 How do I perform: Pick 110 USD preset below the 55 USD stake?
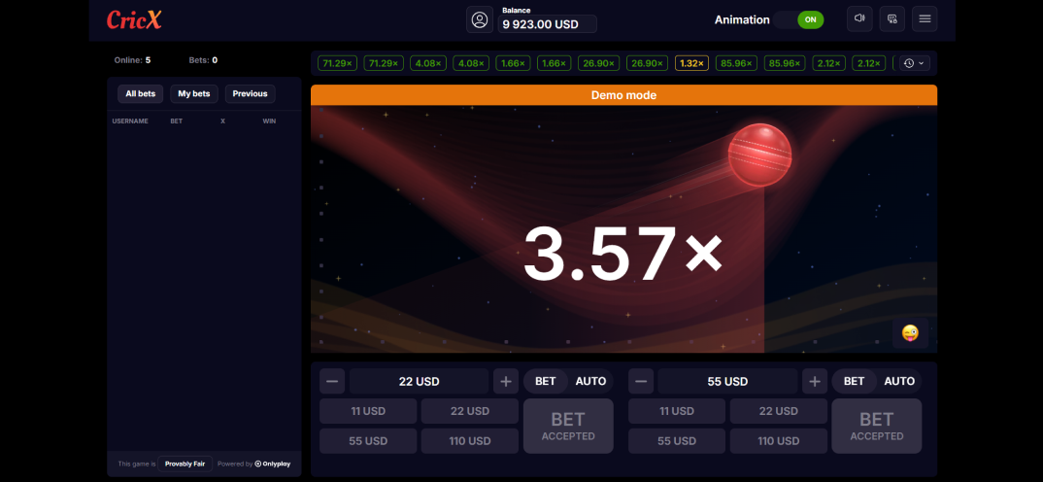[x=778, y=441]
